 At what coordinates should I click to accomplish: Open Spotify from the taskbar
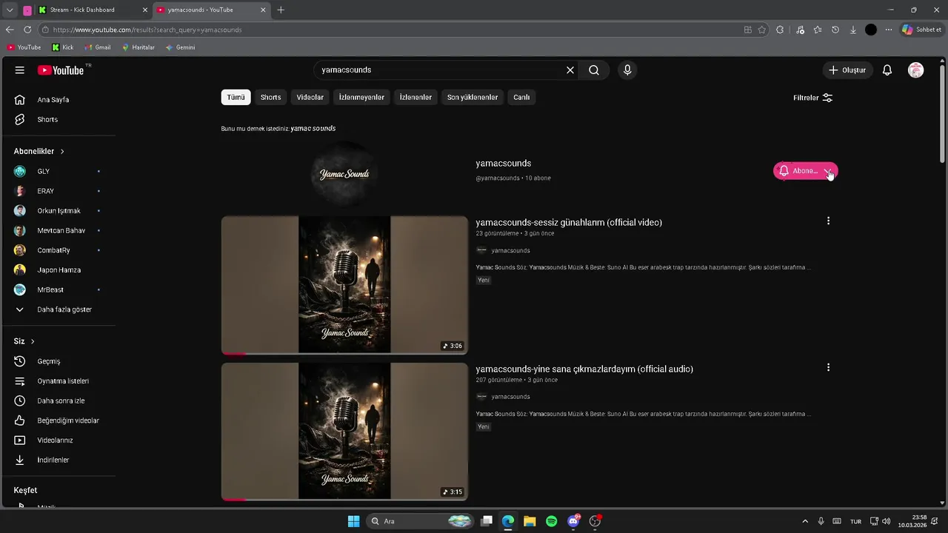(x=551, y=521)
